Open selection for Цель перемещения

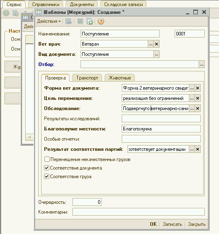(x=192, y=98)
